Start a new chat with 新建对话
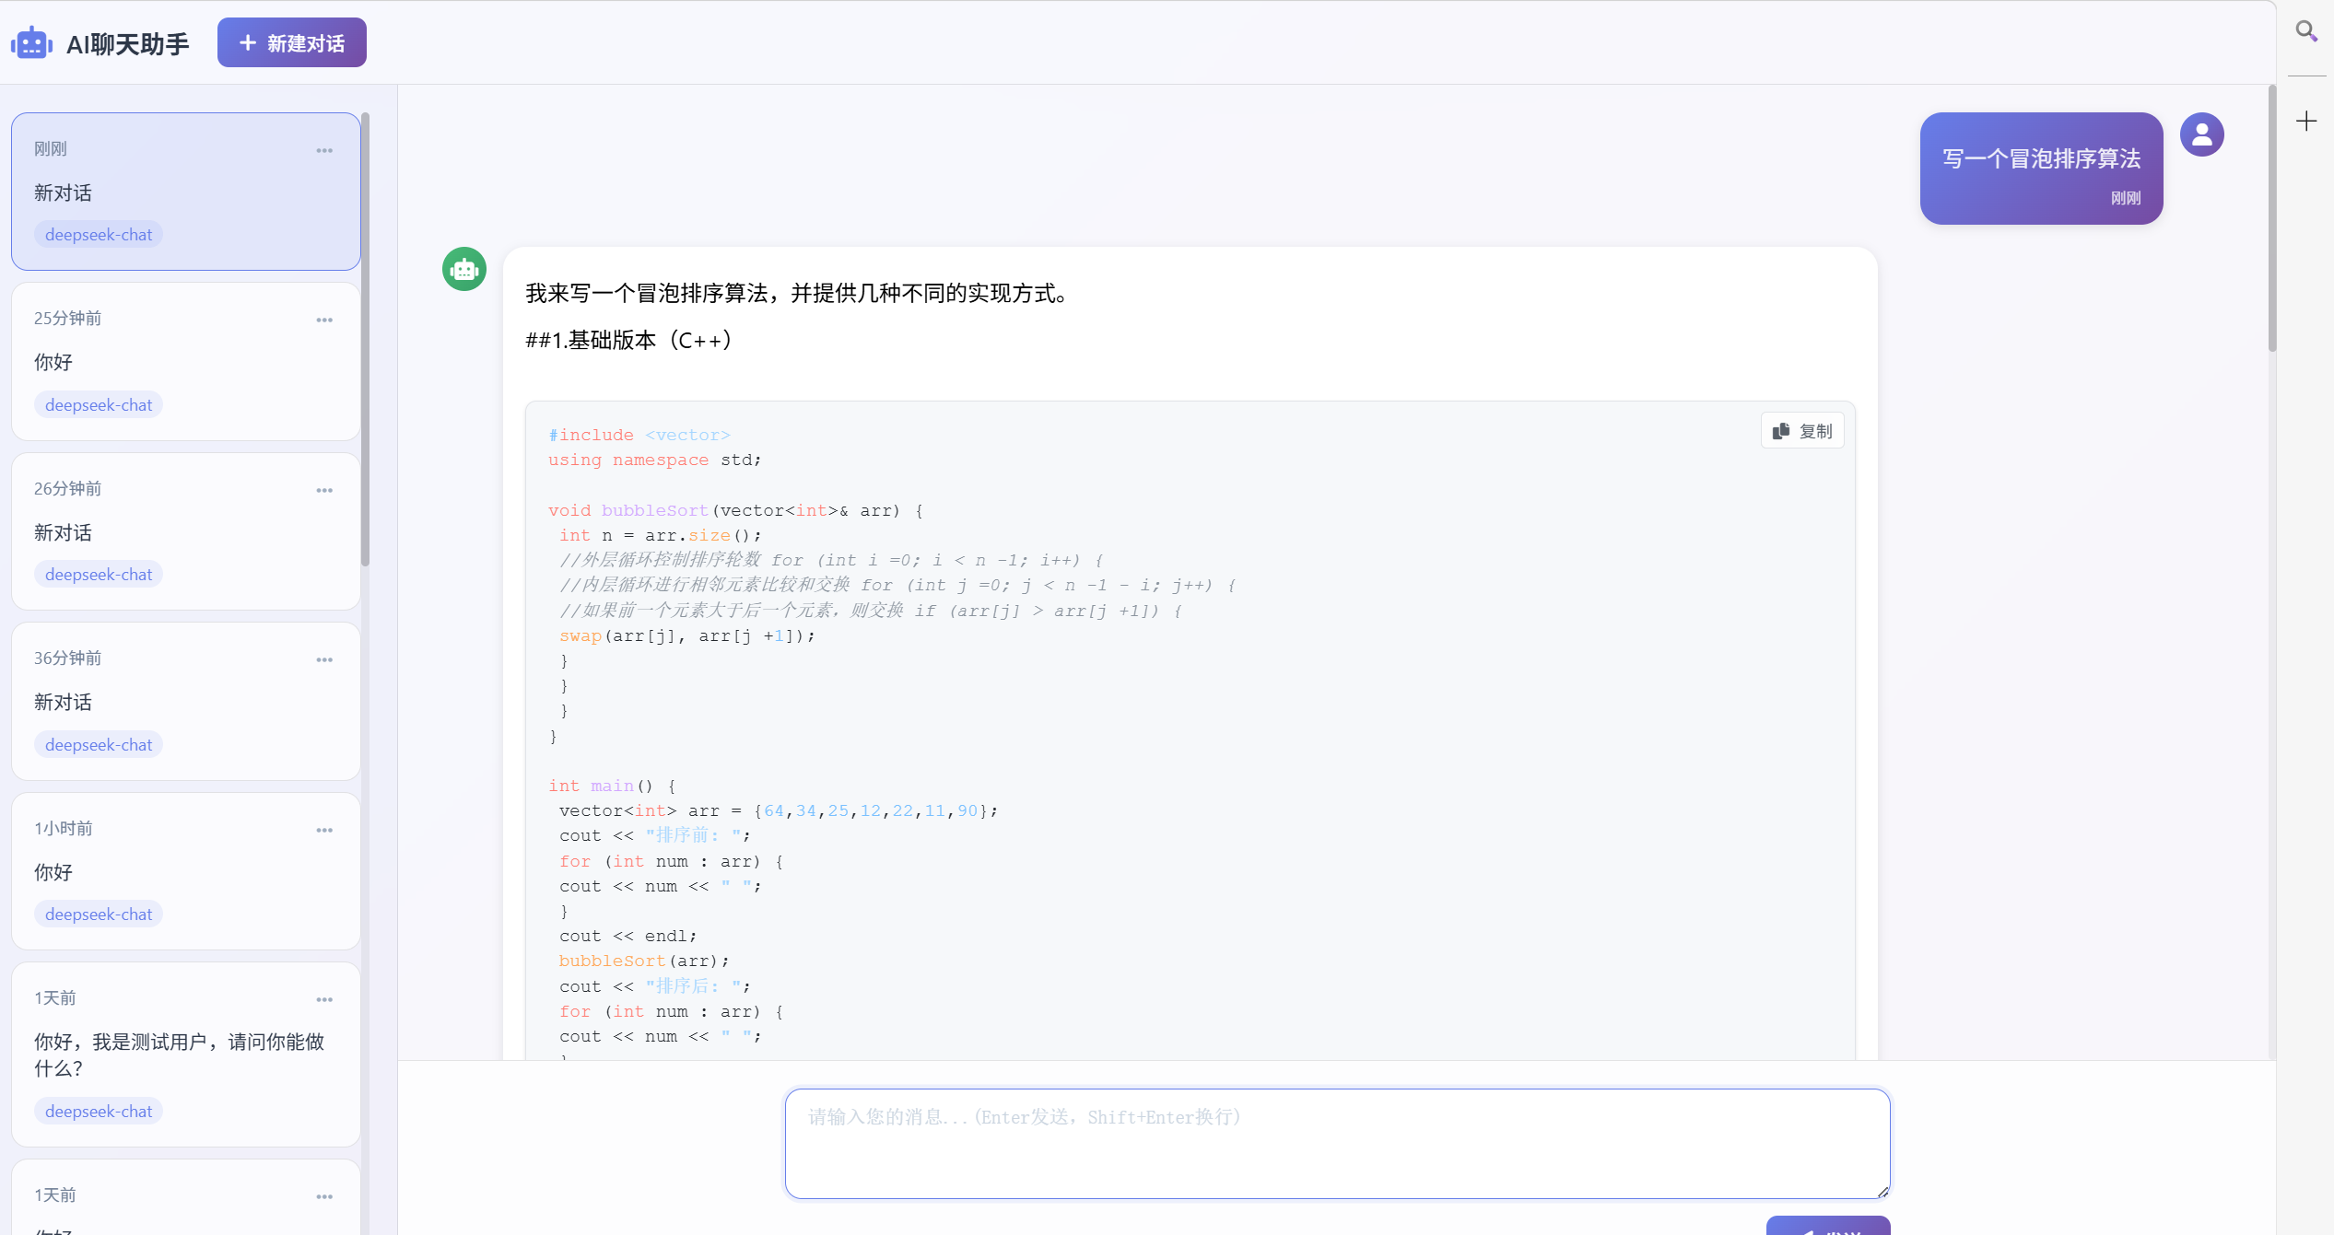Viewport: 2334px width, 1235px height. 291,43
